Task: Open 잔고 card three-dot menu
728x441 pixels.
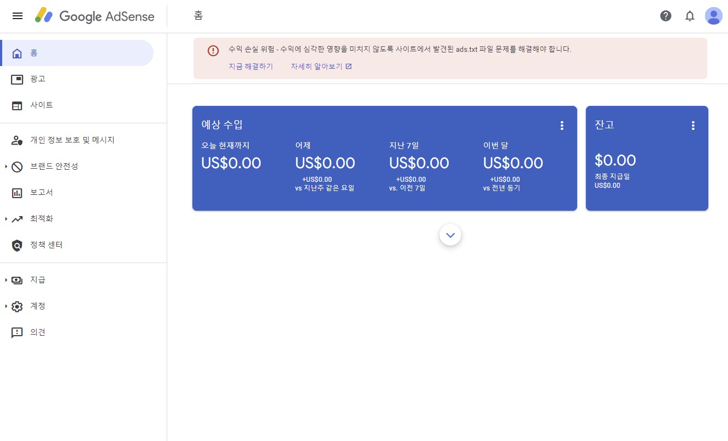Action: pyautogui.click(x=693, y=126)
